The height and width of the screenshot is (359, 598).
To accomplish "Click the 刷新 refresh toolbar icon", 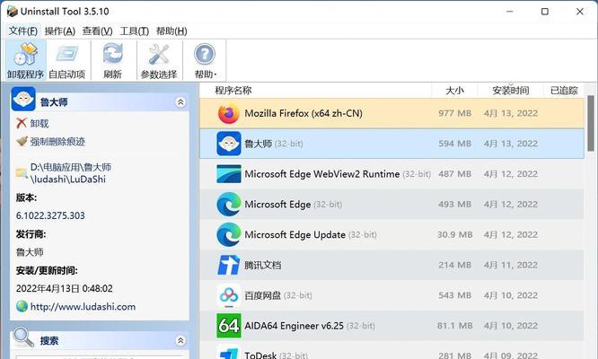I will (x=113, y=54).
